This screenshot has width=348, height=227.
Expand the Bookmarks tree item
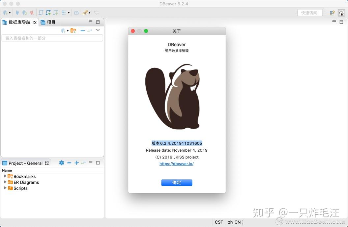pos(5,176)
